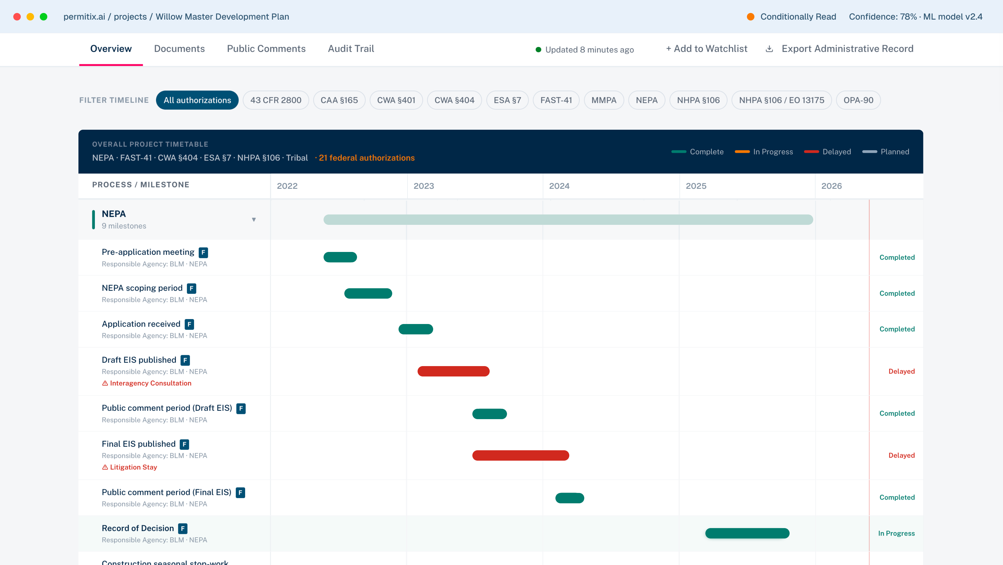Viewport: 1003px width, 565px height.
Task: Open the Public Comments tab
Action: point(266,49)
